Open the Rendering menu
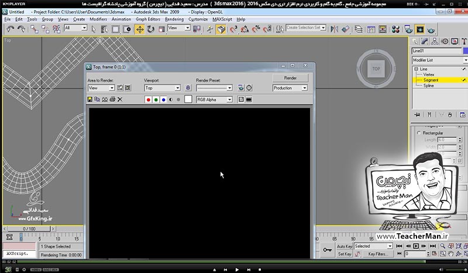Image resolution: width=468 pixels, height=273 pixels. click(x=174, y=19)
